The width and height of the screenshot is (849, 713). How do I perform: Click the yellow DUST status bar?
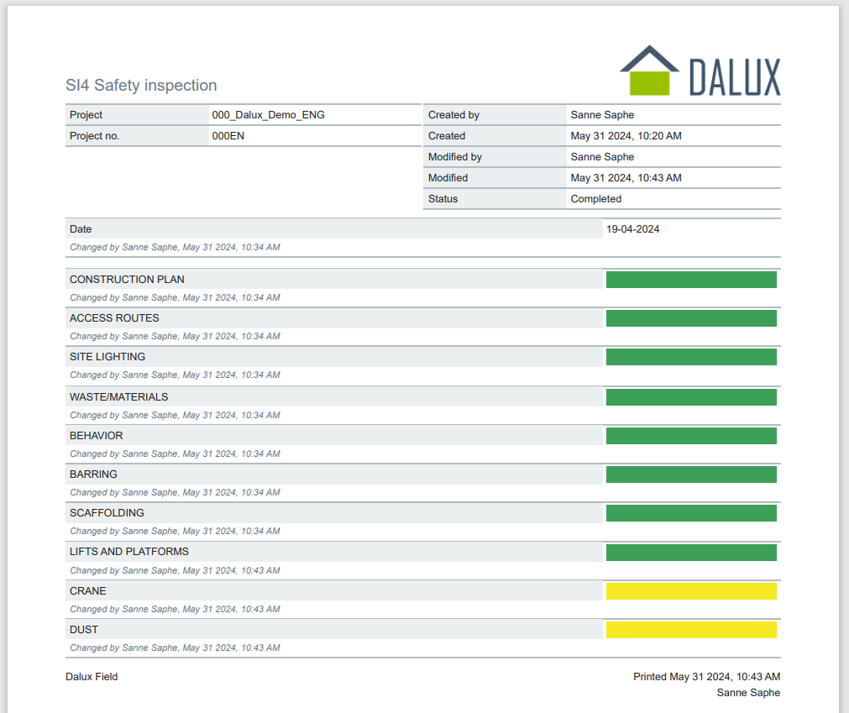click(x=691, y=630)
